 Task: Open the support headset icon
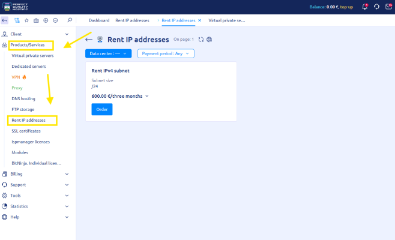point(376,7)
